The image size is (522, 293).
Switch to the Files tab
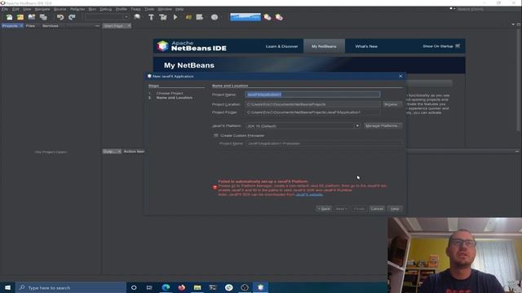[30, 25]
